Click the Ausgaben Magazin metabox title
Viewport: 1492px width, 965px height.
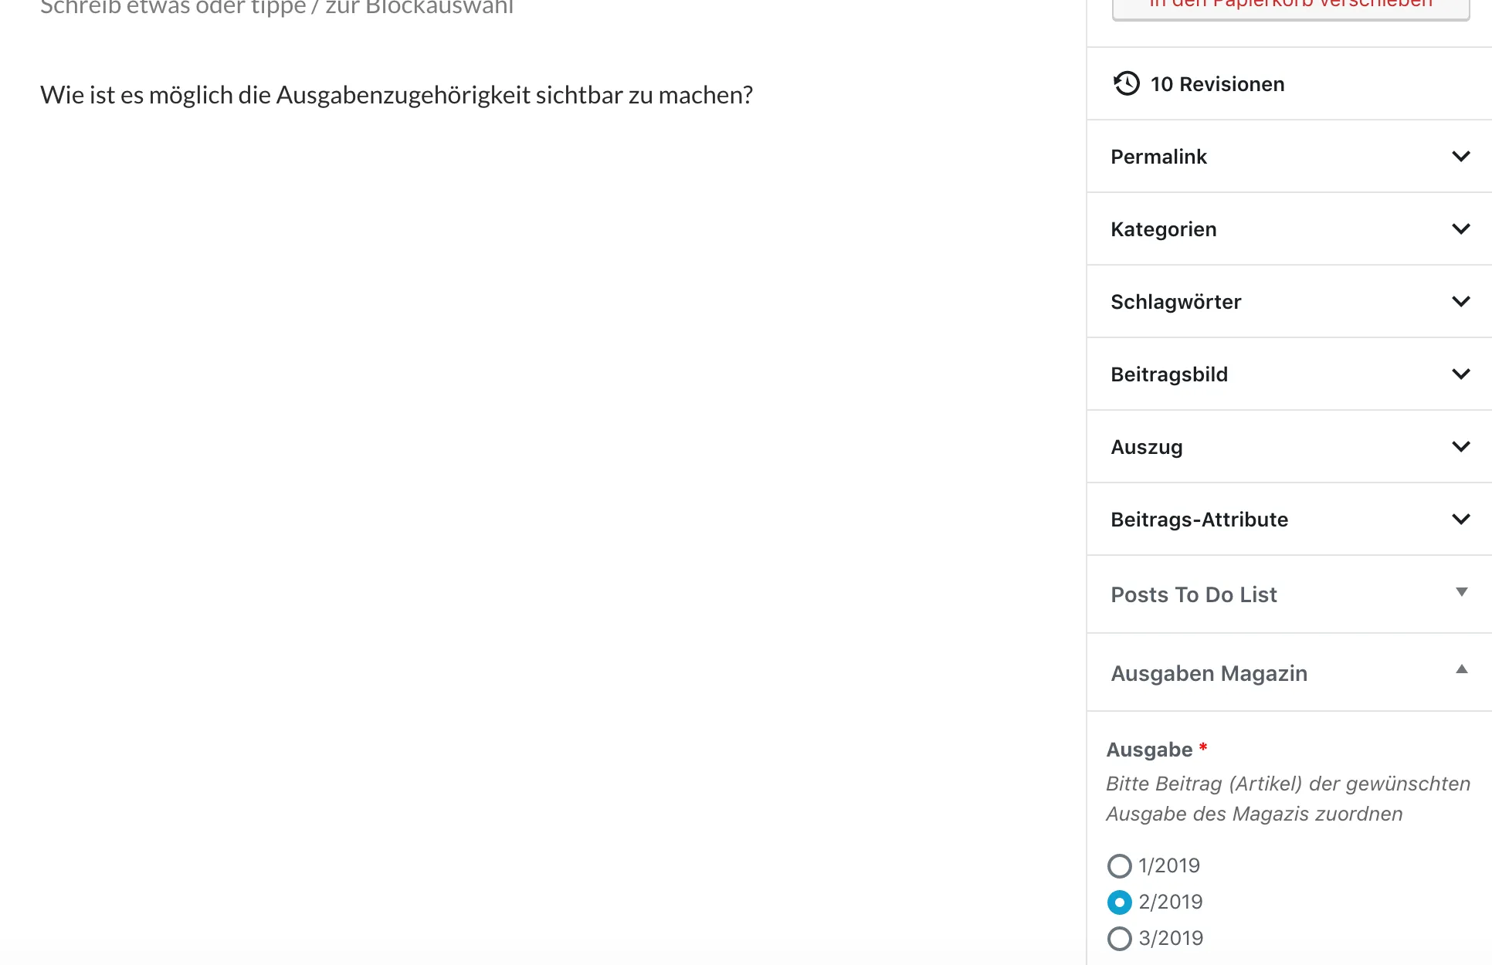[1209, 673]
